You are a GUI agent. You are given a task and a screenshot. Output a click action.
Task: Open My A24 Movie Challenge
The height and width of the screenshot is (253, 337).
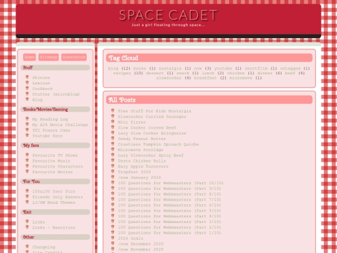pyautogui.click(x=60, y=125)
